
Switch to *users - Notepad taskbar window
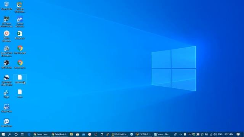162,134
